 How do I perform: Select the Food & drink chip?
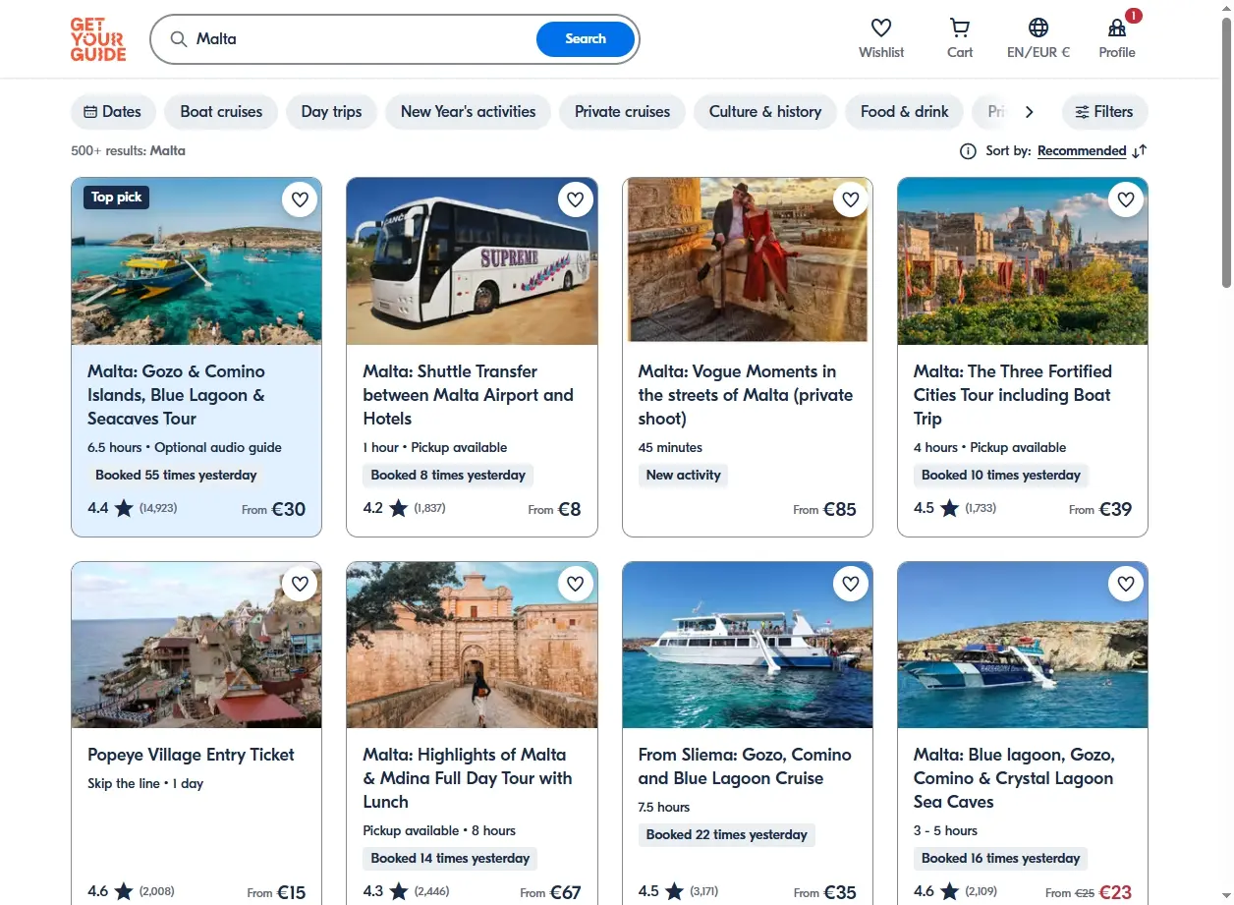(x=905, y=112)
